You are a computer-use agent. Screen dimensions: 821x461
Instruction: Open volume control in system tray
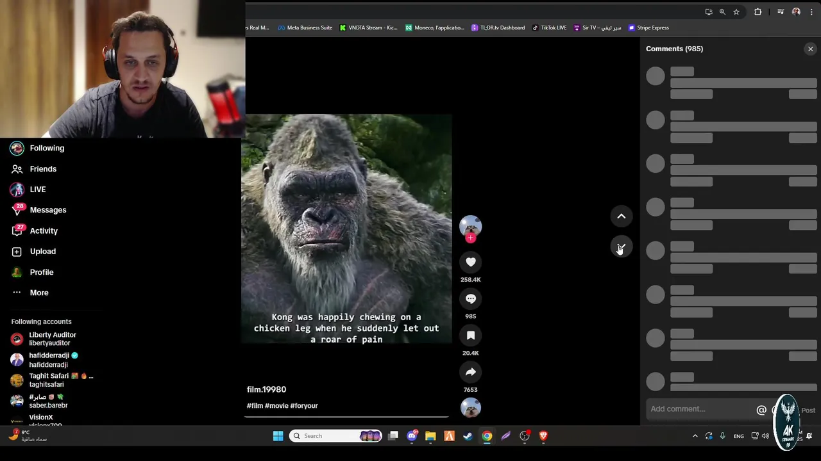coord(765,436)
